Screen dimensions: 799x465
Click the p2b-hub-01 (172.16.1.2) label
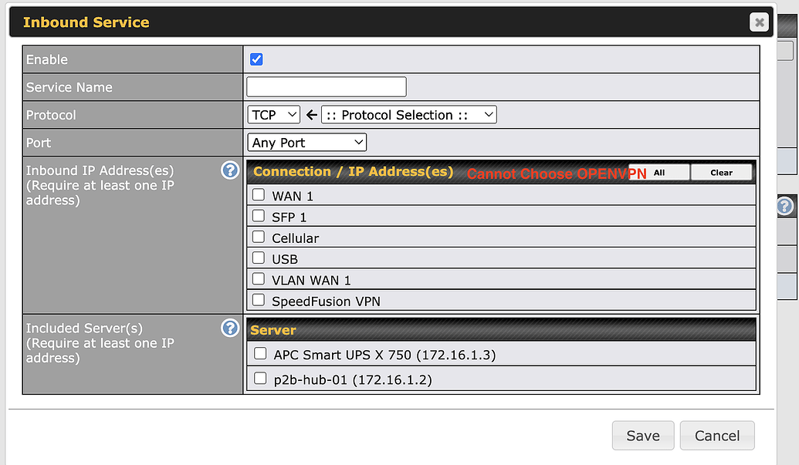click(353, 380)
